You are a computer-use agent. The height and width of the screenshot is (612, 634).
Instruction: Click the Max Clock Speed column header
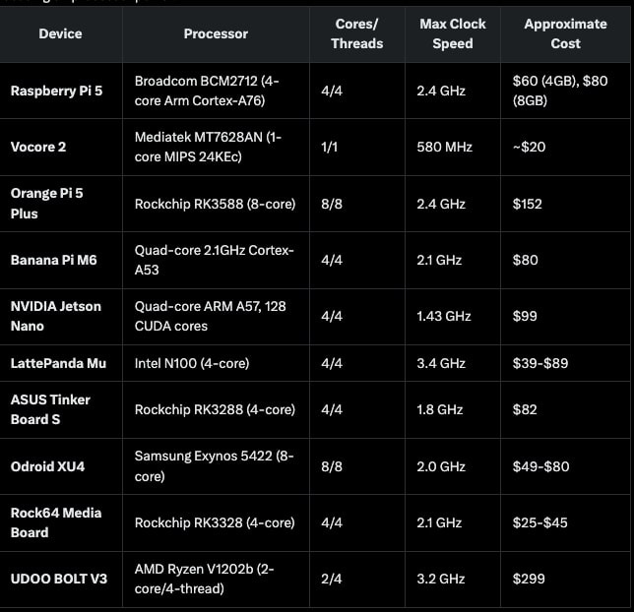[x=453, y=34]
